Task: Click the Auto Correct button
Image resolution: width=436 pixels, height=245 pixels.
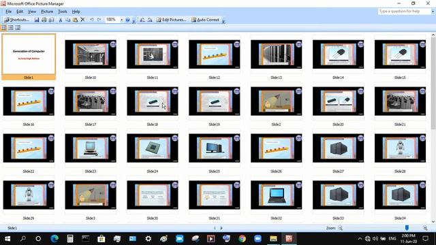Action: click(205, 20)
